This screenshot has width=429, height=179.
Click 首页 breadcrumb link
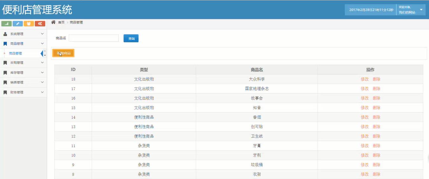pyautogui.click(x=61, y=22)
